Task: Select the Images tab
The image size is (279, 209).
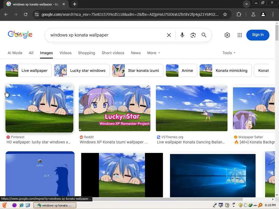Action: [46, 53]
